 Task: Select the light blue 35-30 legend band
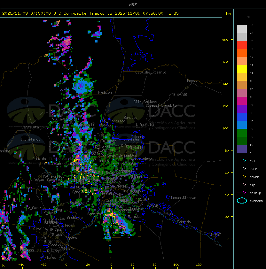(242, 125)
